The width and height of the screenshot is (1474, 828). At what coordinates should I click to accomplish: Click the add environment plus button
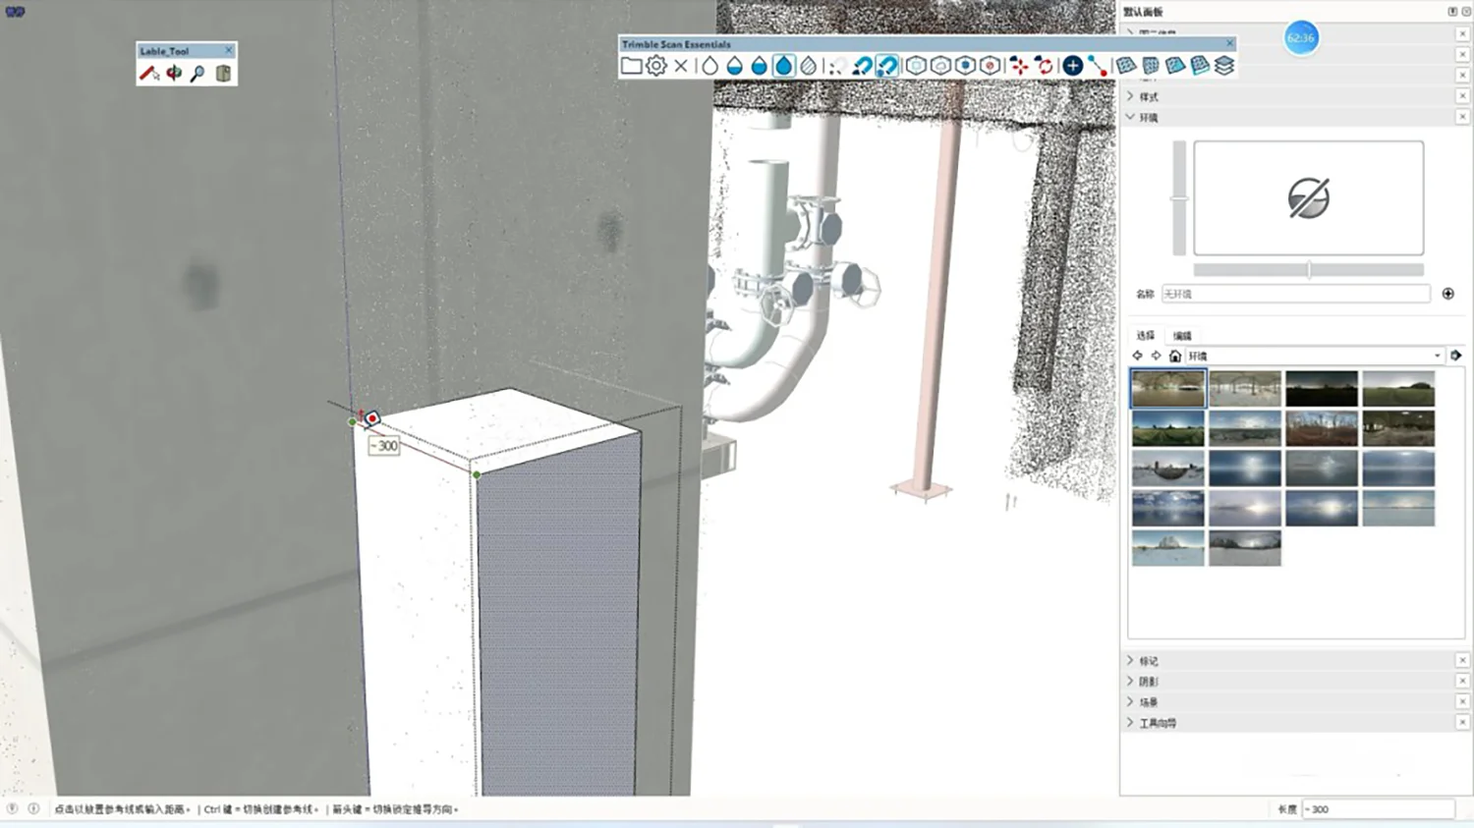tap(1447, 294)
